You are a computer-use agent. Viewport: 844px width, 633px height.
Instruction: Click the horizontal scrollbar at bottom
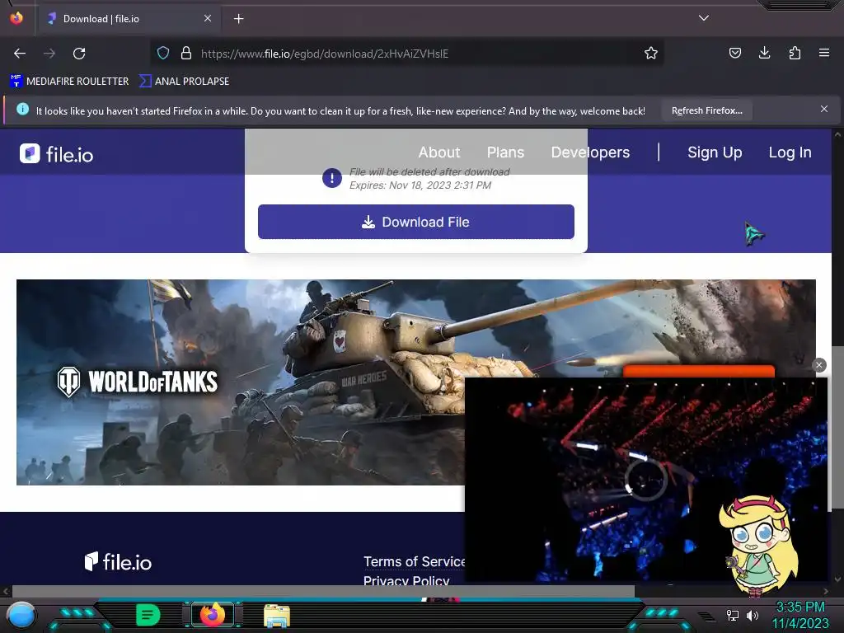tap(323, 591)
